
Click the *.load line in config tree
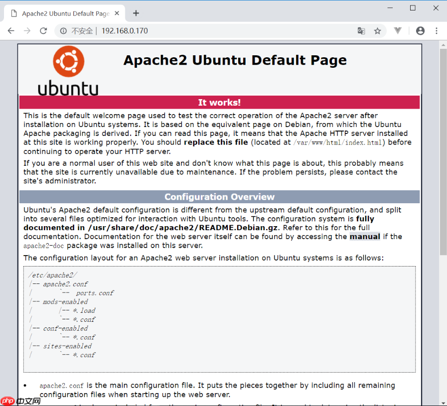tap(84, 310)
